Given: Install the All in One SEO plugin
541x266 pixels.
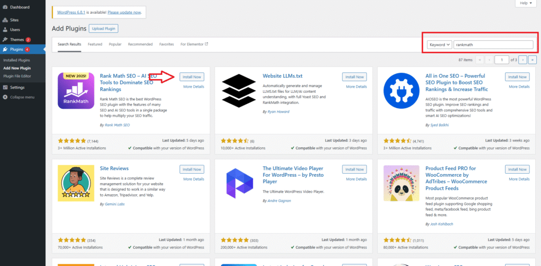Looking at the screenshot, I should tap(518, 77).
